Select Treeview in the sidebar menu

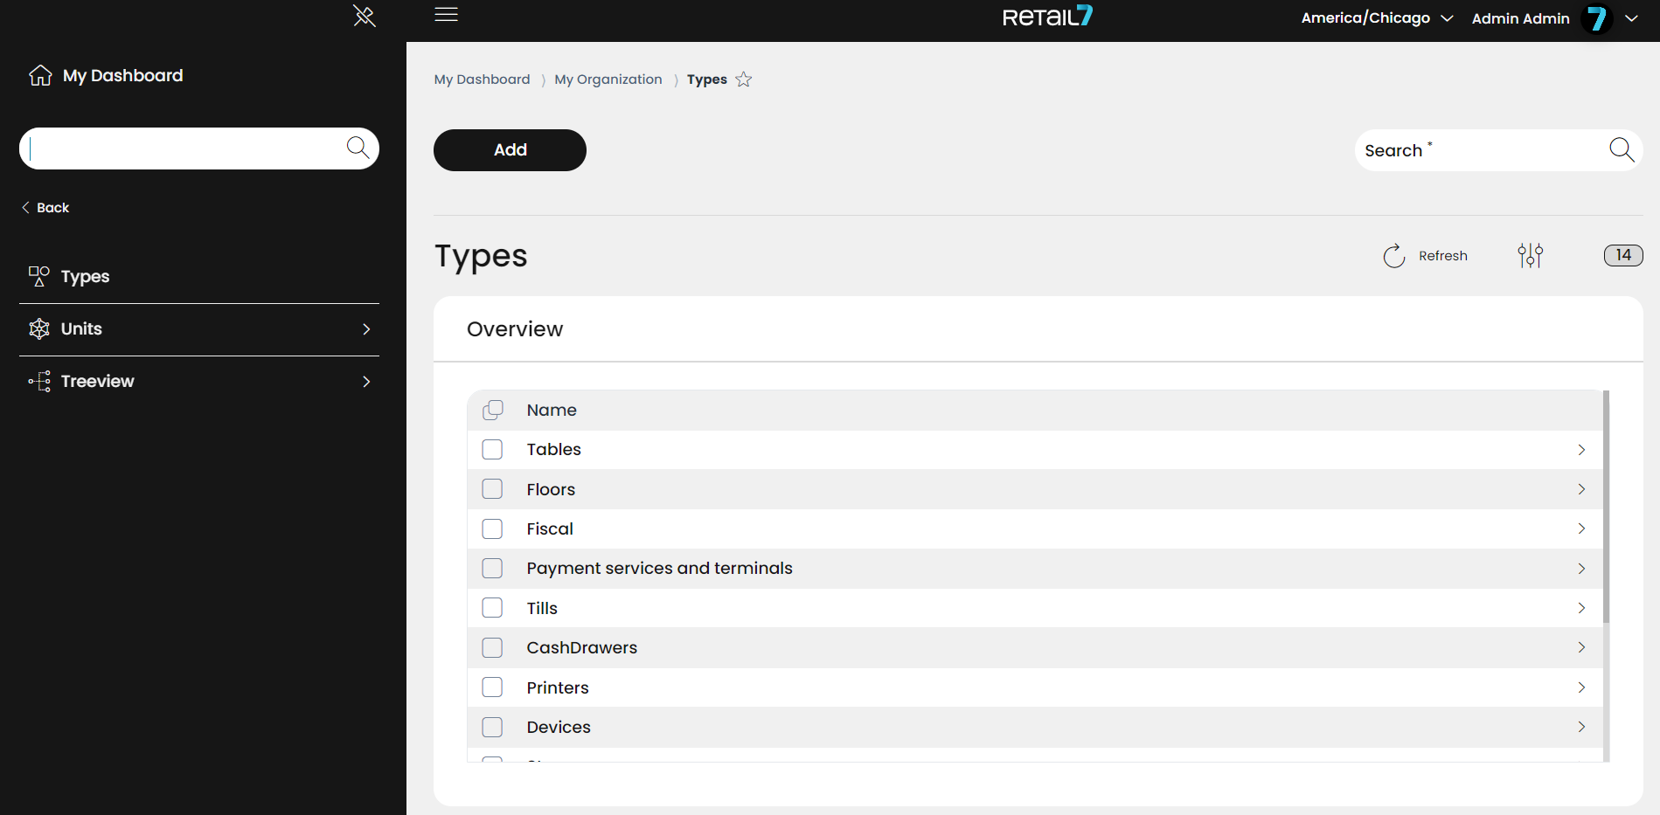pyautogui.click(x=199, y=382)
